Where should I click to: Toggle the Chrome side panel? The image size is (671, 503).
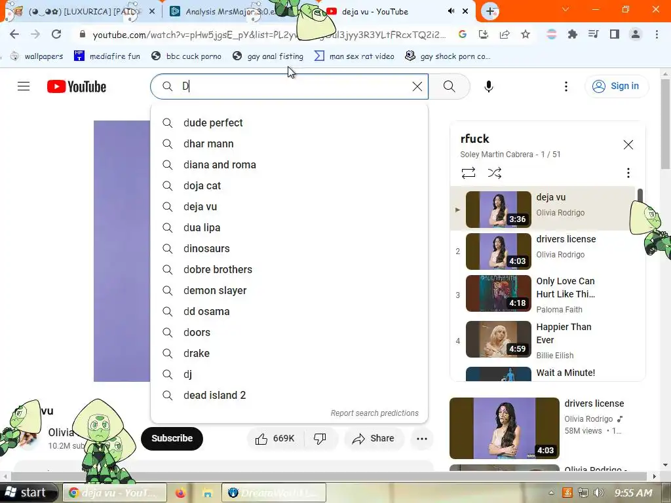(615, 34)
